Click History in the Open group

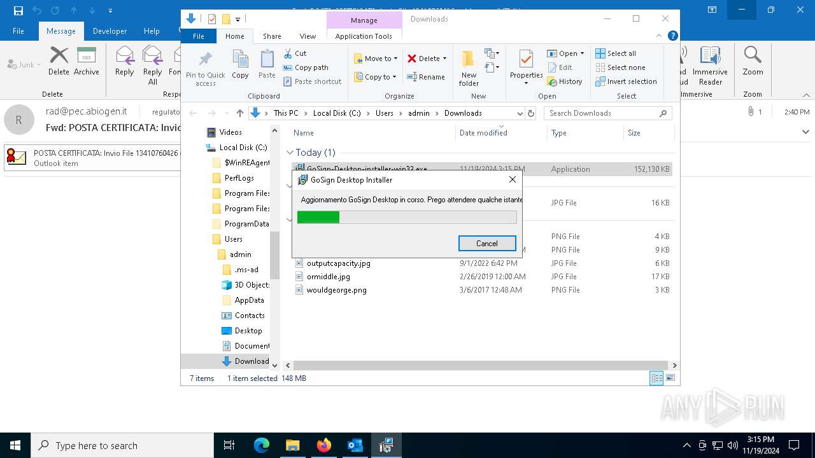[x=565, y=81]
